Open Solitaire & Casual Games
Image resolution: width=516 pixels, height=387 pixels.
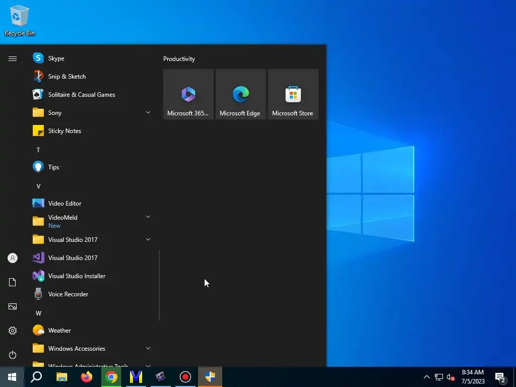point(92,94)
